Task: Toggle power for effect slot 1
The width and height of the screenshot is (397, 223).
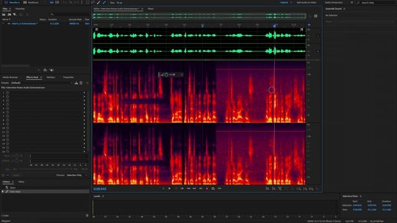Action: click(7, 93)
